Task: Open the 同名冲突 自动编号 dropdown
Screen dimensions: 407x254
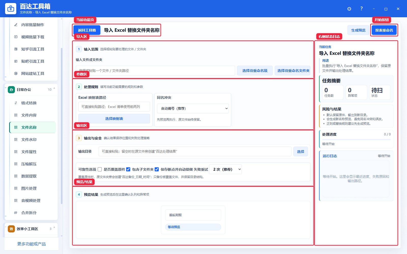Action: pos(193,108)
